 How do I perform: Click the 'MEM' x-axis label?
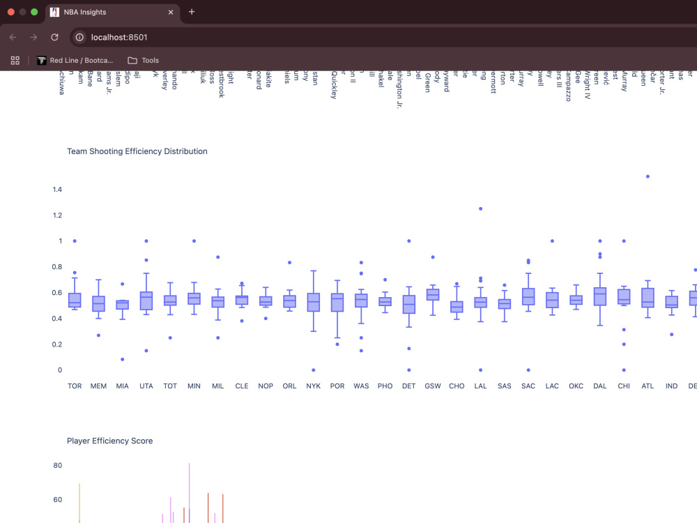[x=99, y=386]
